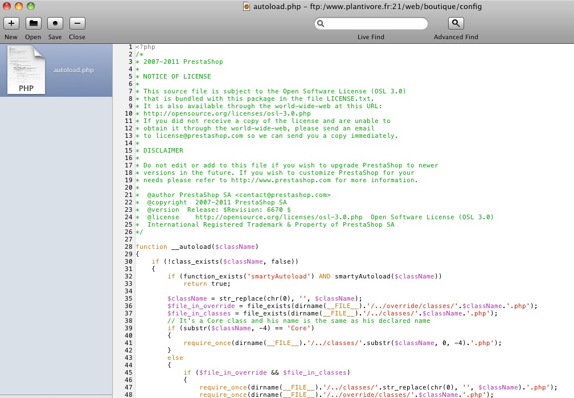The height and width of the screenshot is (398, 574).
Task: Click the 'Save' toolbar label
Action: click(x=55, y=37)
